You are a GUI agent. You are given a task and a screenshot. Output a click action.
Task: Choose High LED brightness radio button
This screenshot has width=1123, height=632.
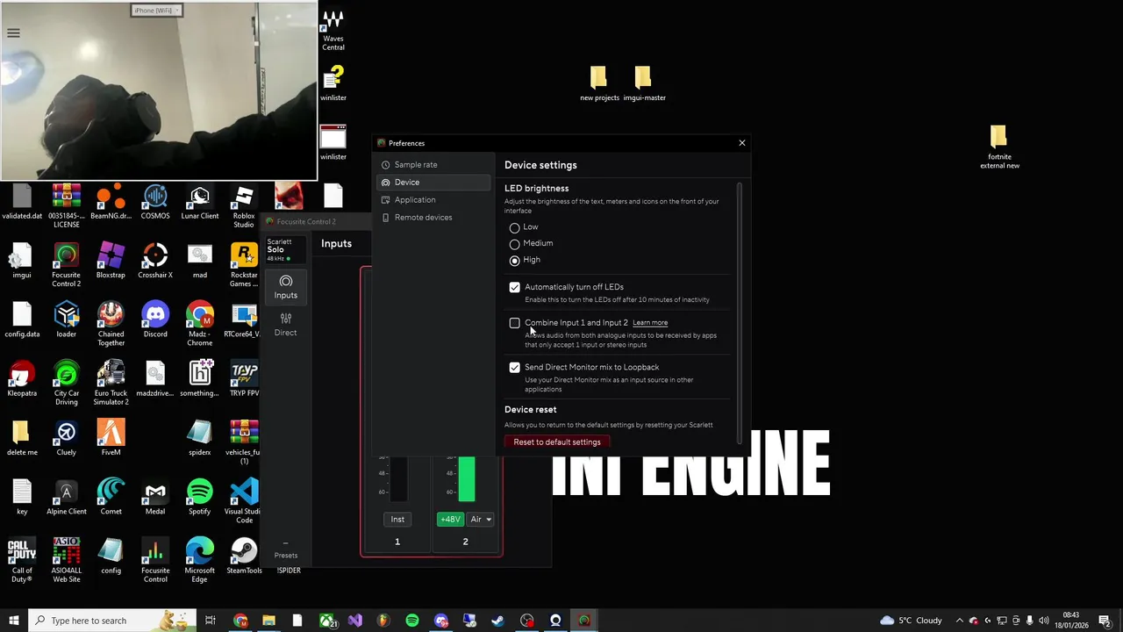pyautogui.click(x=515, y=261)
